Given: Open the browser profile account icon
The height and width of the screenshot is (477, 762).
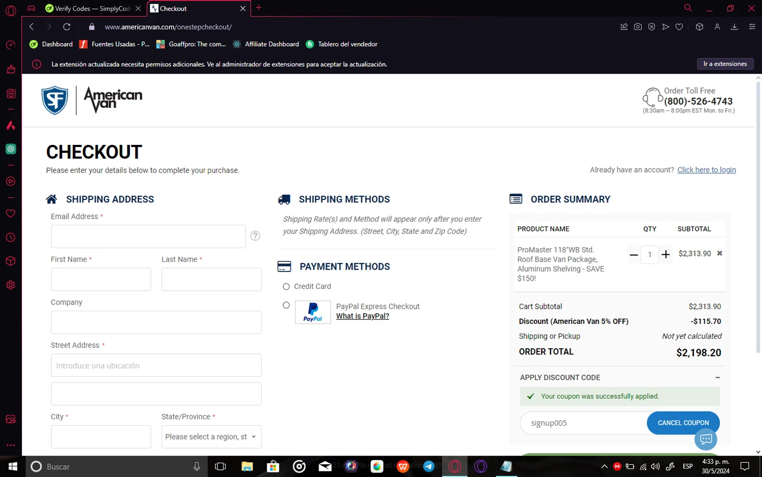Looking at the screenshot, I should pyautogui.click(x=717, y=27).
